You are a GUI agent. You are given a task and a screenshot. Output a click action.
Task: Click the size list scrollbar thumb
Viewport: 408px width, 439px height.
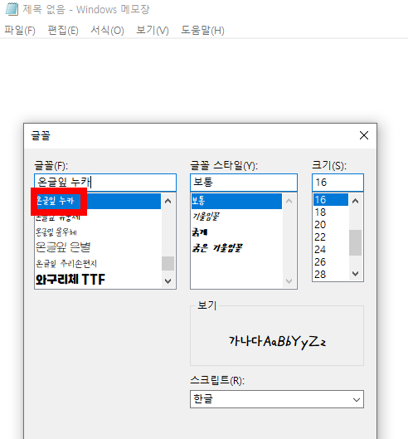tap(356, 242)
